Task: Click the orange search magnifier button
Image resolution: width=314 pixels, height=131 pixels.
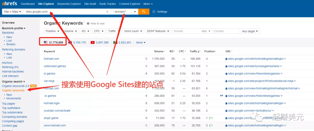Action: coord(144,12)
